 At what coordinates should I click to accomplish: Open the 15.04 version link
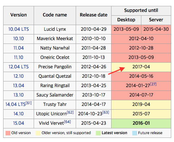(x=18, y=123)
